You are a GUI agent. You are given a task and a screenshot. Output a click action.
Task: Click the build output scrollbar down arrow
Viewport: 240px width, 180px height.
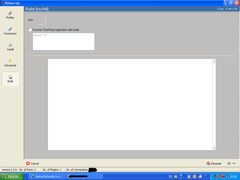pos(214,148)
